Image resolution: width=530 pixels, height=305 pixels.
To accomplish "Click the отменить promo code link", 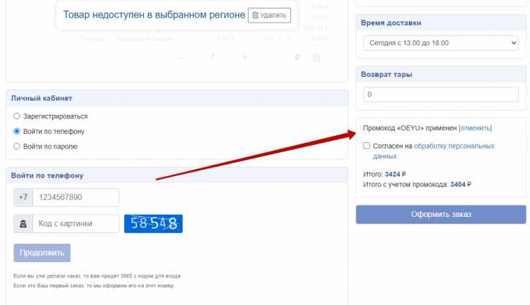I will point(475,128).
